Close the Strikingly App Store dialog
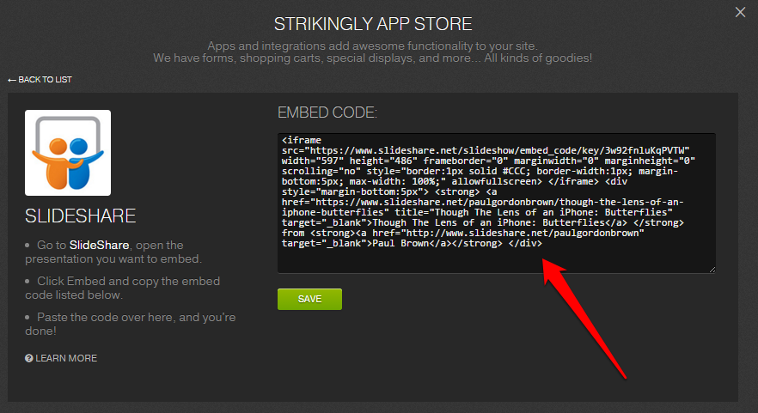The width and height of the screenshot is (758, 413). pyautogui.click(x=740, y=12)
